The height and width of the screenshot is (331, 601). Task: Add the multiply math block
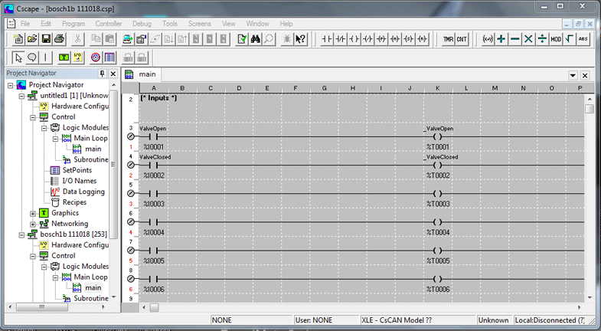(x=528, y=39)
